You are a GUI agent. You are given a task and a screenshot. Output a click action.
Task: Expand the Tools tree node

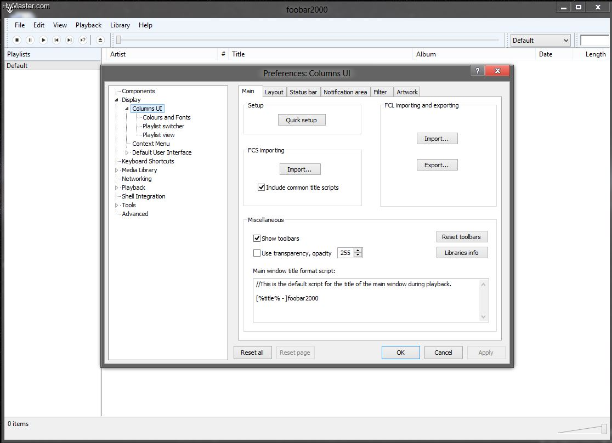click(116, 205)
